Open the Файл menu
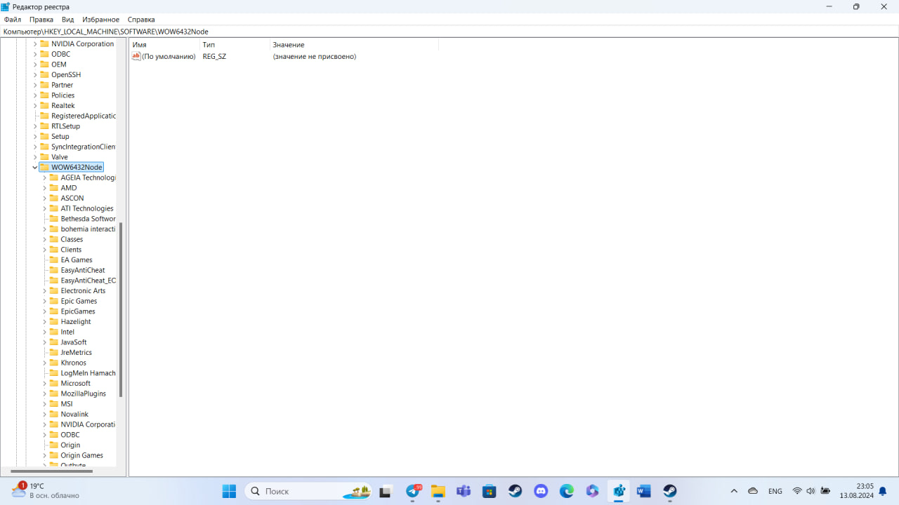This screenshot has height=505, width=899. pyautogui.click(x=13, y=20)
